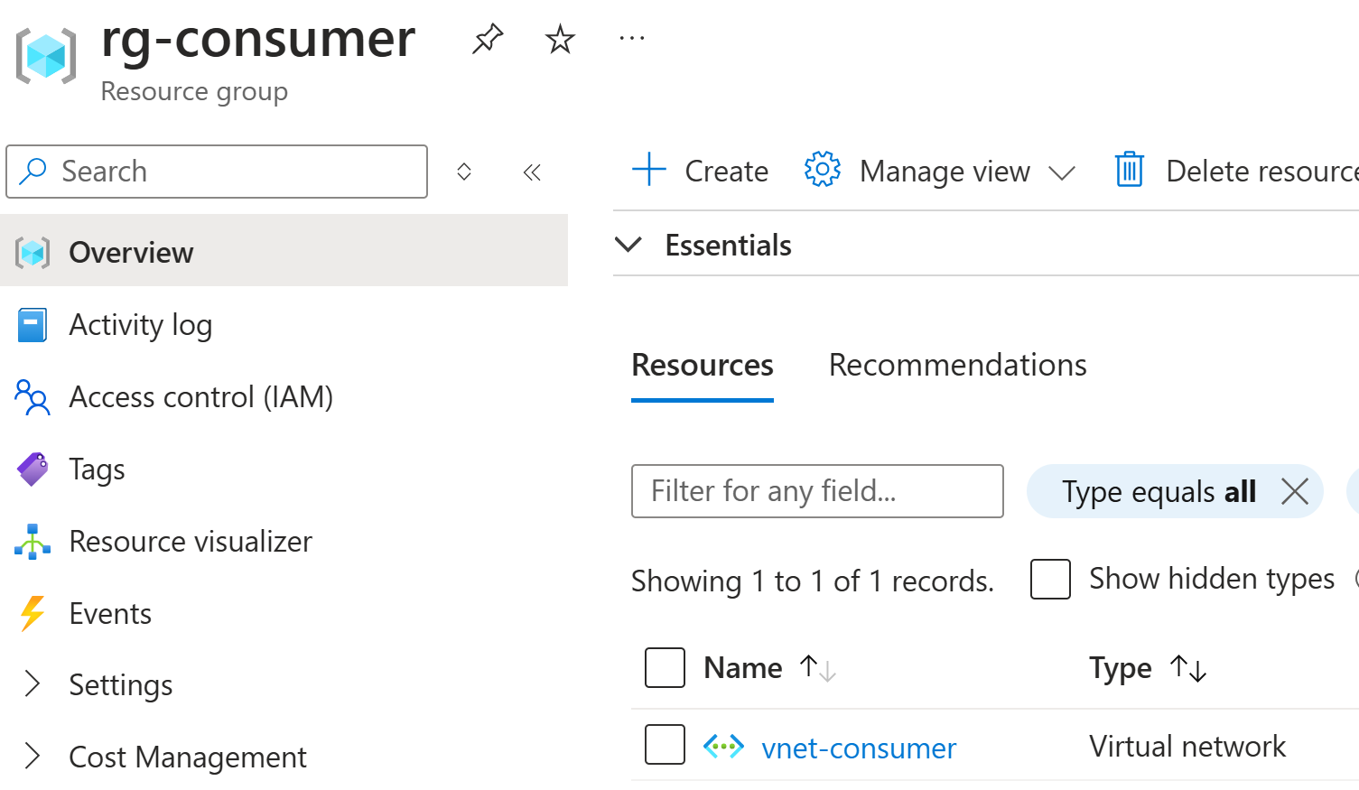
Task: Tick the select-all checkbox next to Name
Action: coord(665,668)
